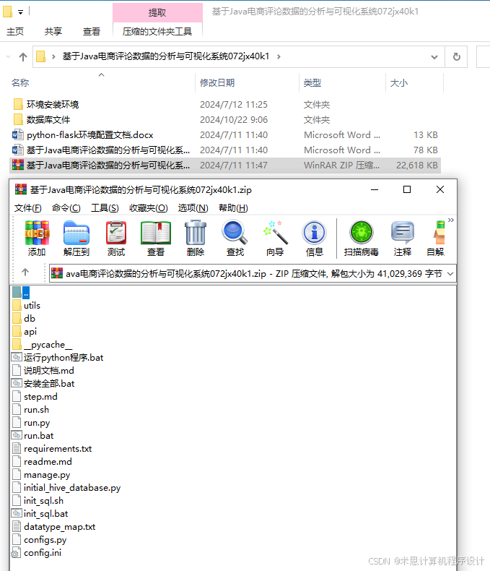This screenshot has width=490, height=571.
Task: Click the Add (添加) toolbar icon in WinRAR
Action: 37,239
